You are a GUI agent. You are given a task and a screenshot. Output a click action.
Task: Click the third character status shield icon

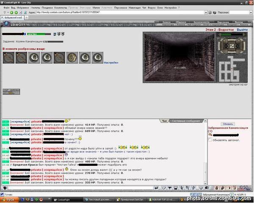pyautogui.click(x=63, y=34)
